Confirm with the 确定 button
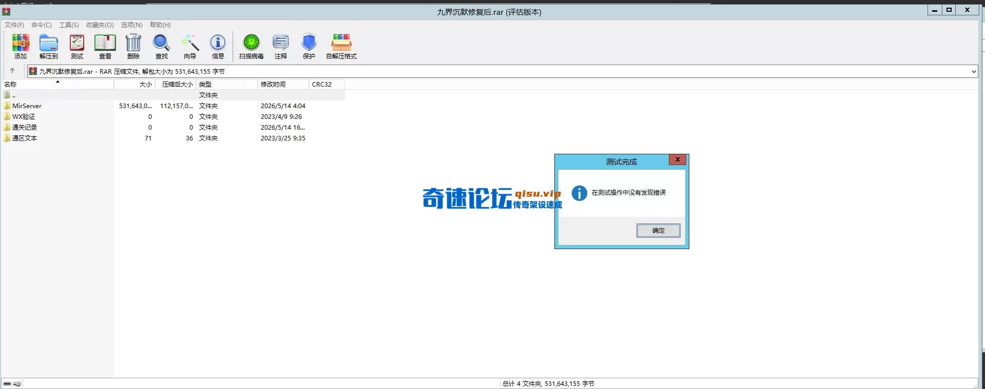This screenshot has height=389, width=985. 659,231
